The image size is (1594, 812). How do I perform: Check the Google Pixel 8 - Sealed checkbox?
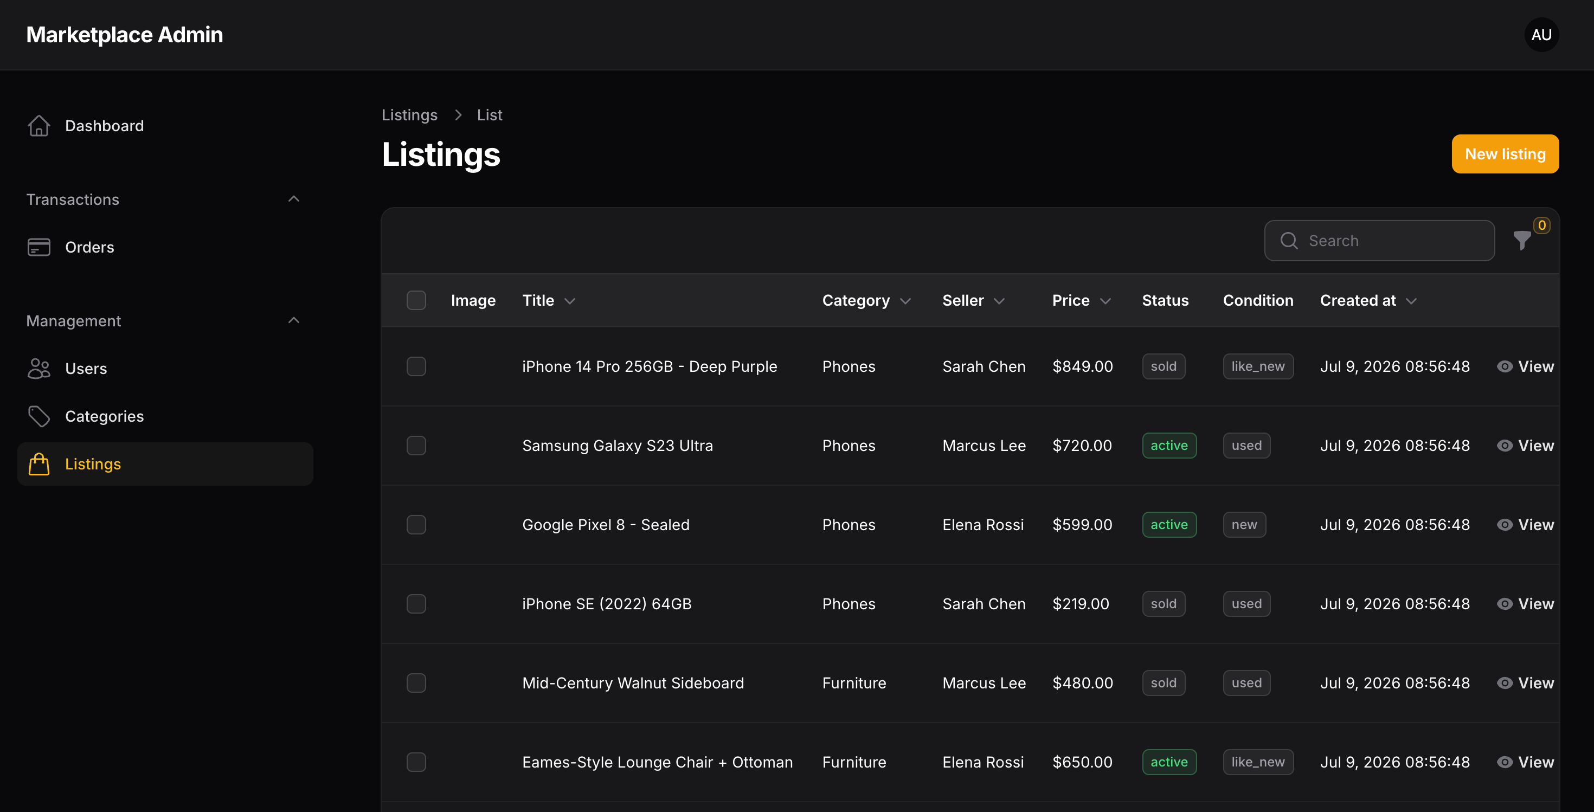[416, 524]
